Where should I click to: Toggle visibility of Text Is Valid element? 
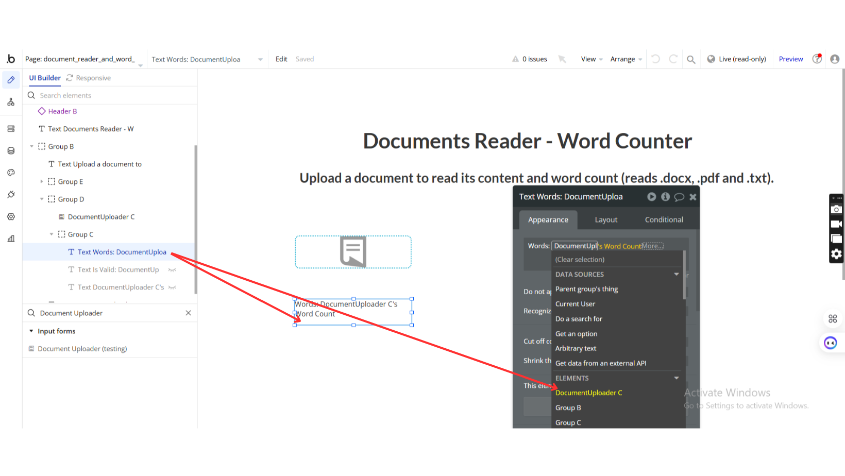click(172, 270)
